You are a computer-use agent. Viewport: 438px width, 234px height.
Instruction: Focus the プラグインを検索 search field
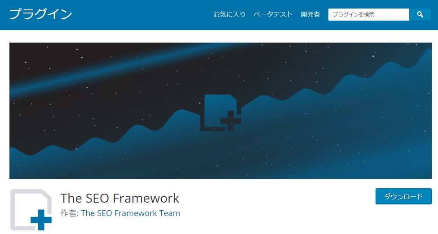[369, 14]
